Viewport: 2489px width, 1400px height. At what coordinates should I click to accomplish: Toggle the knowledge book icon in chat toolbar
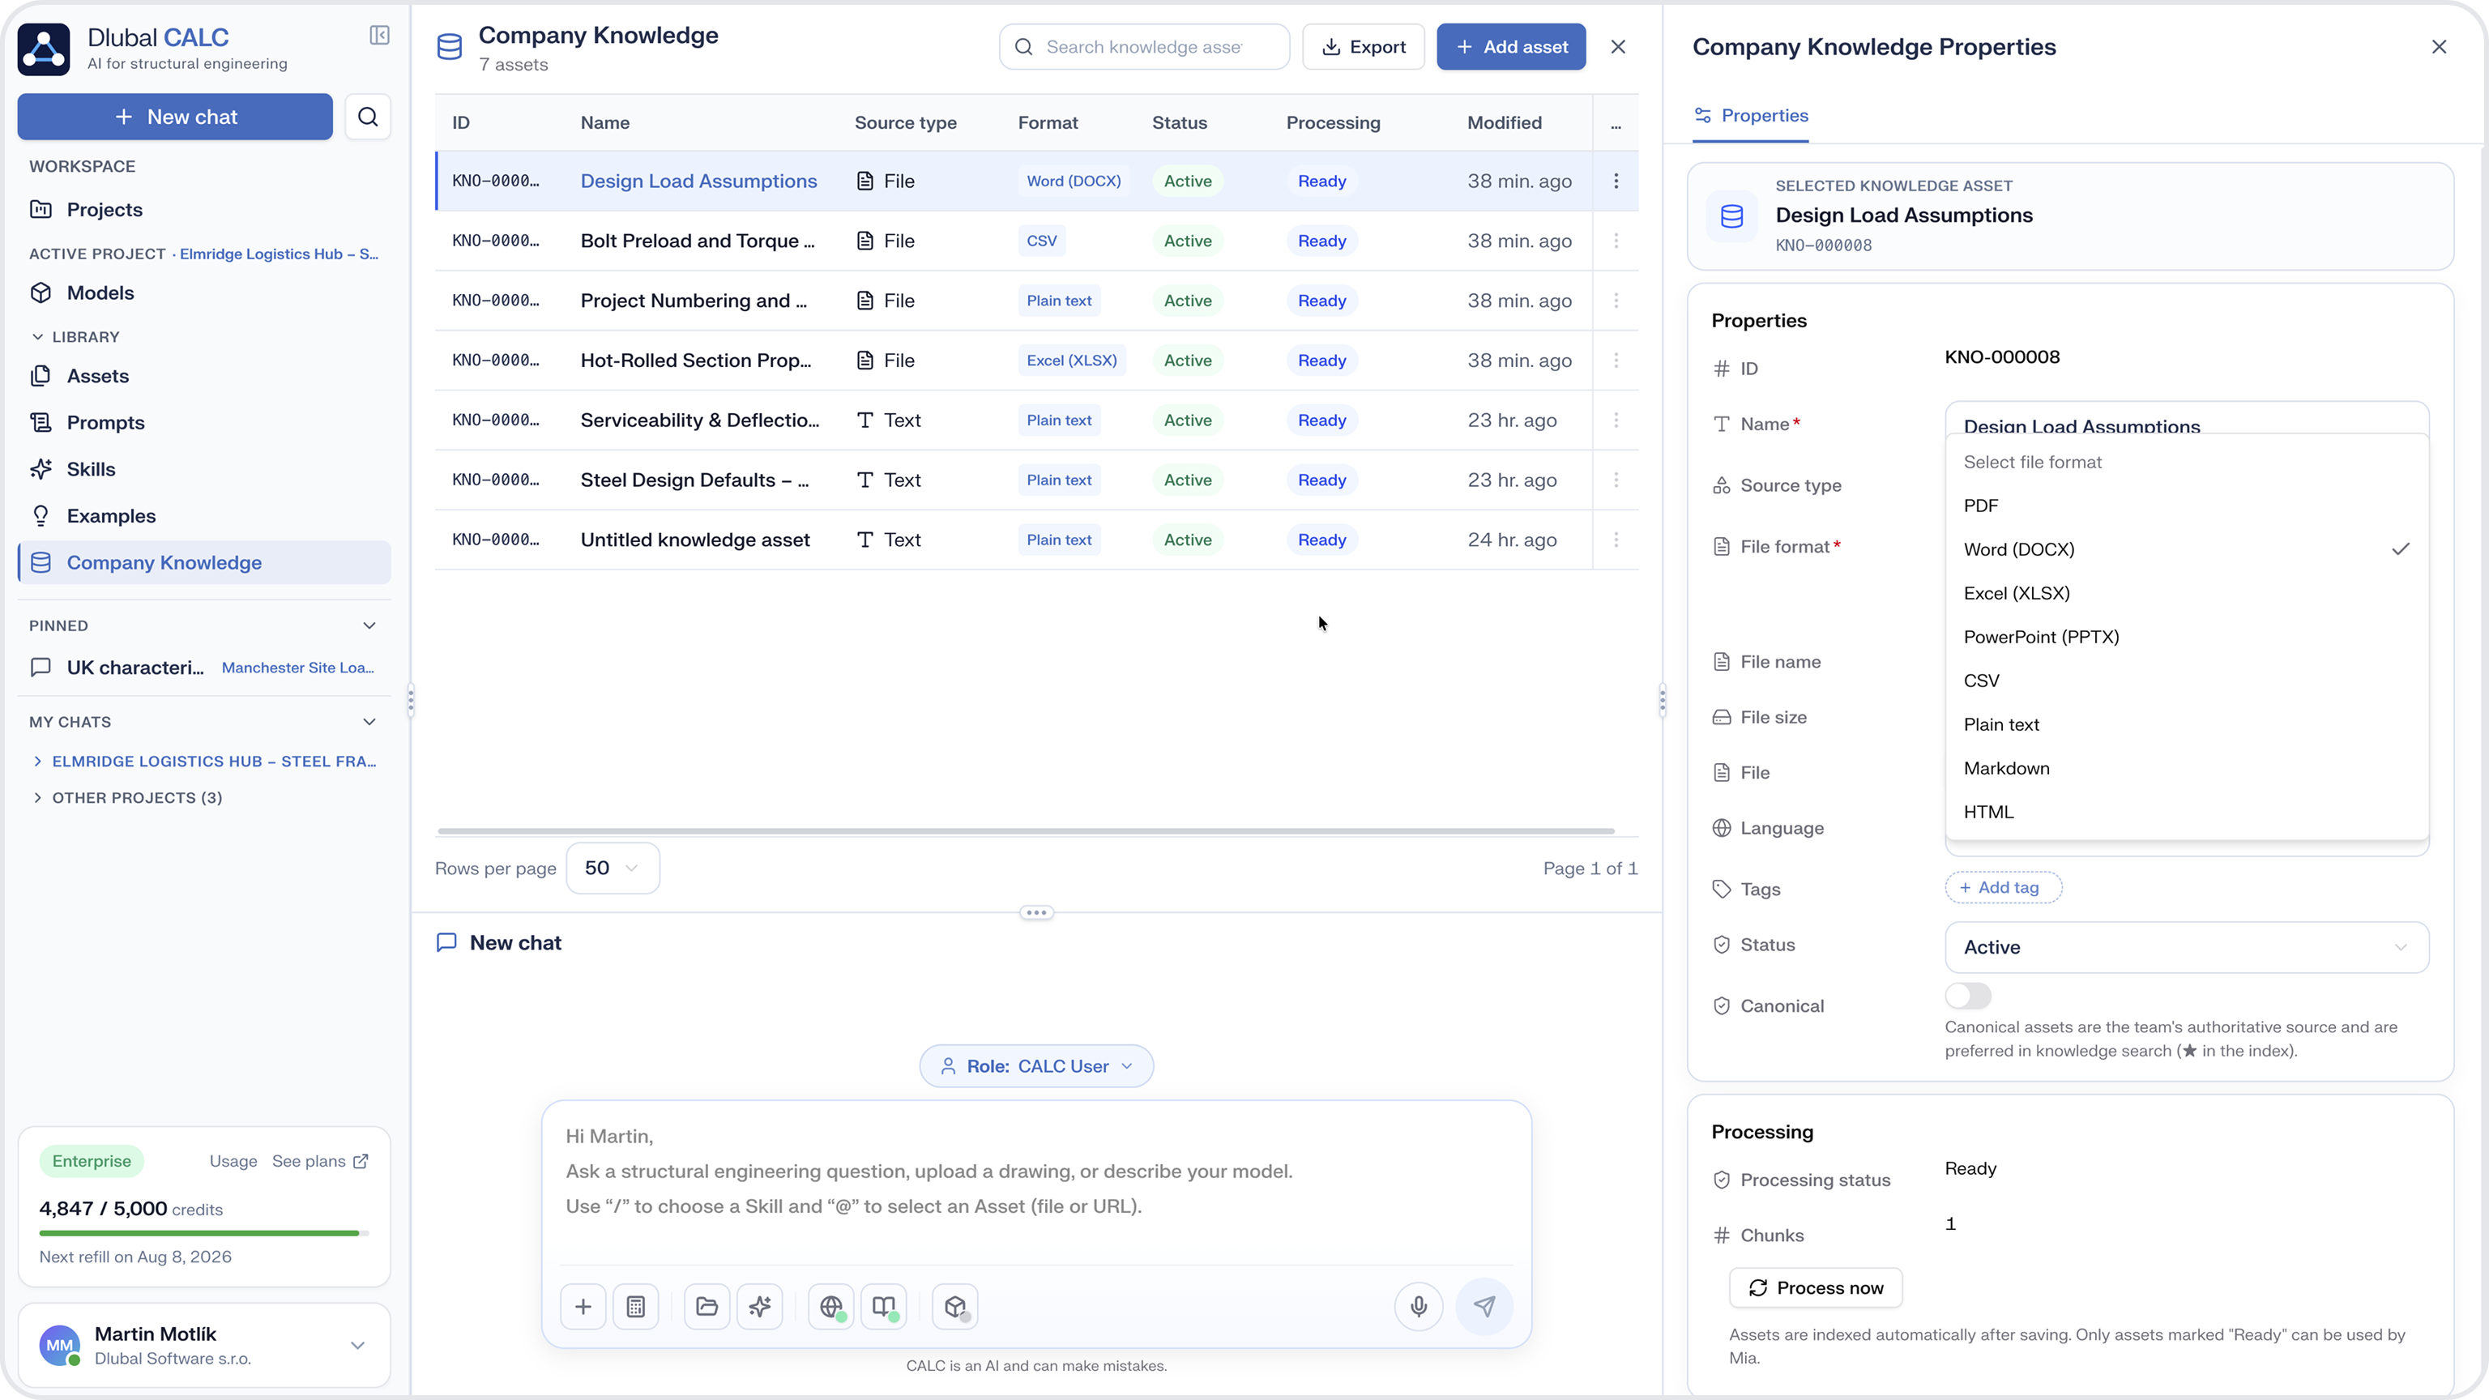[x=883, y=1308]
